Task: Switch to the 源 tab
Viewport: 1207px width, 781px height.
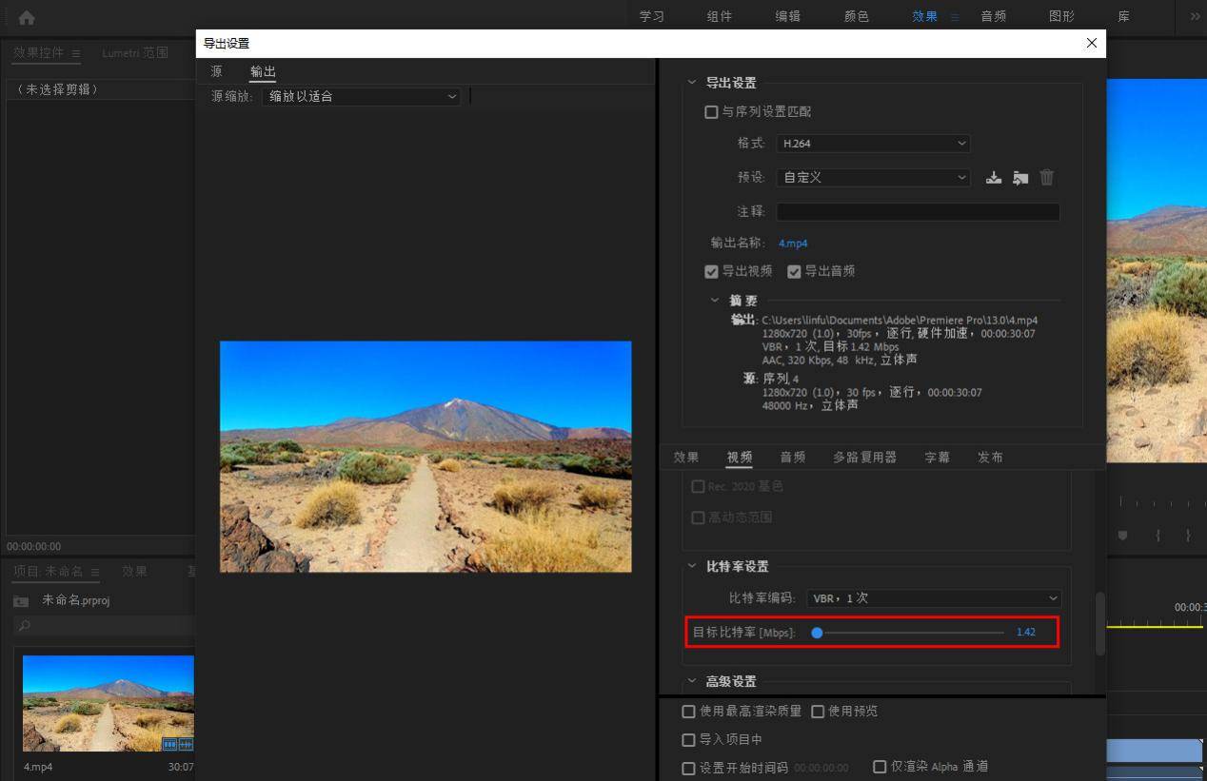Action: [x=217, y=70]
